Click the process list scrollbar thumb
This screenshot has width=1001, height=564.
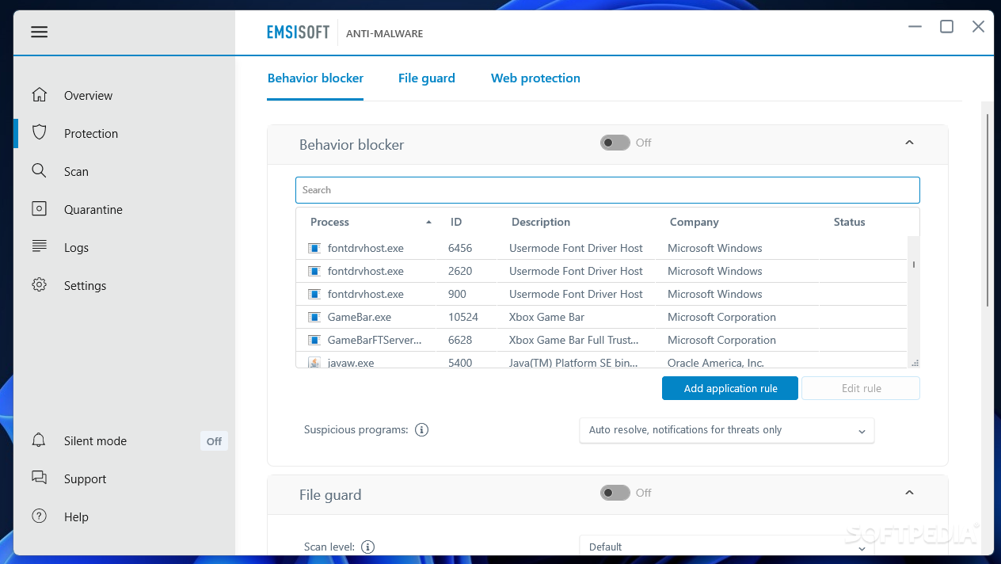click(x=913, y=265)
